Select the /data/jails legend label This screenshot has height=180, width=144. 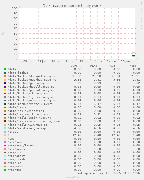coord(17,107)
